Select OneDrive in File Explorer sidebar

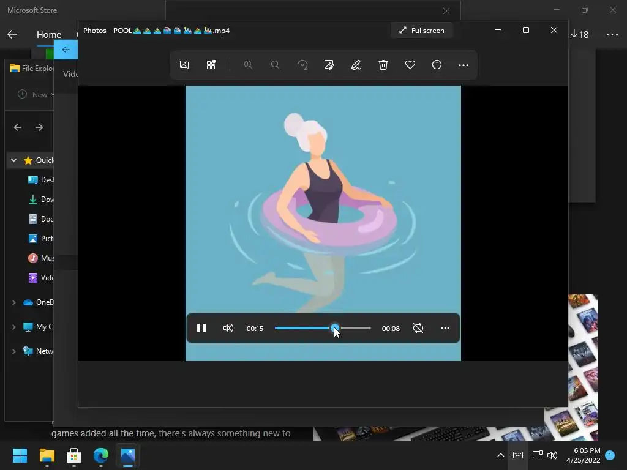(39, 302)
